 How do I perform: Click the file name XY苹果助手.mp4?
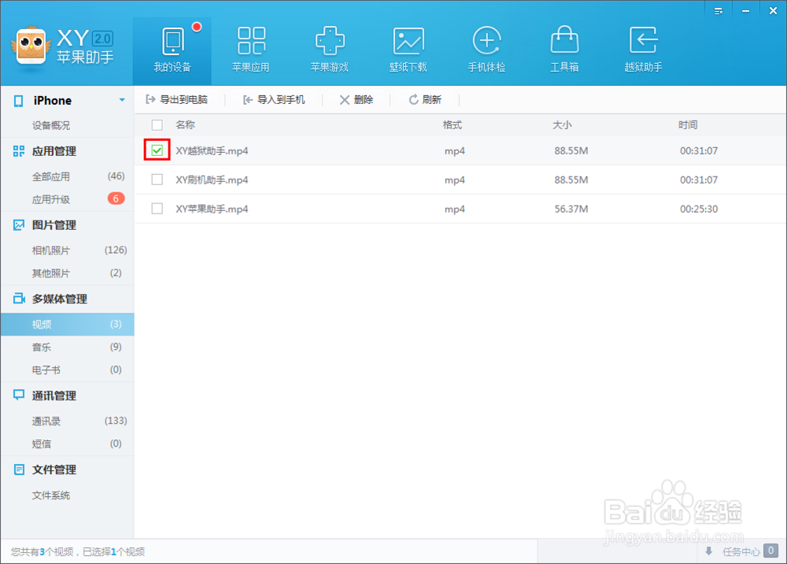pyautogui.click(x=212, y=209)
